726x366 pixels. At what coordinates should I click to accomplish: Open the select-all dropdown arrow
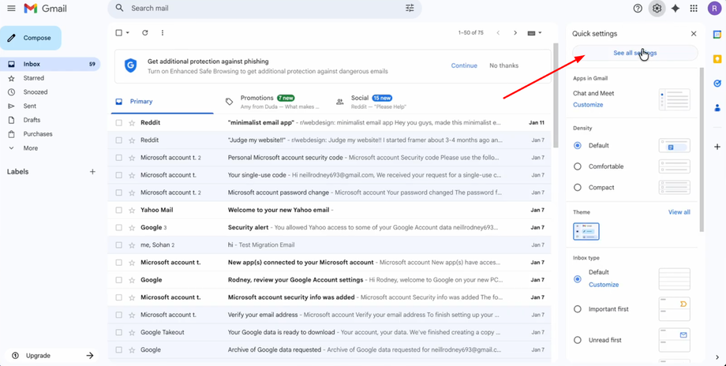pos(129,33)
